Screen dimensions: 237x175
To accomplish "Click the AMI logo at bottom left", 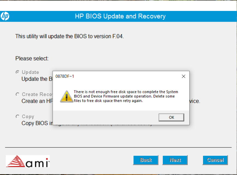I will point(28,161).
